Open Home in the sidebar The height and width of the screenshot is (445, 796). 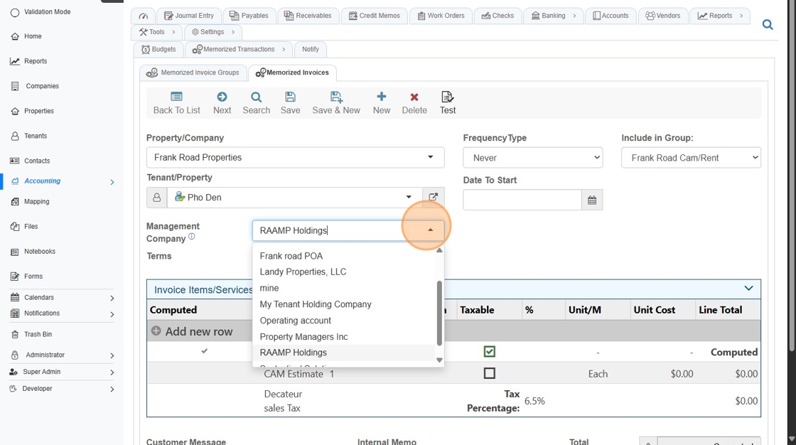coord(33,36)
